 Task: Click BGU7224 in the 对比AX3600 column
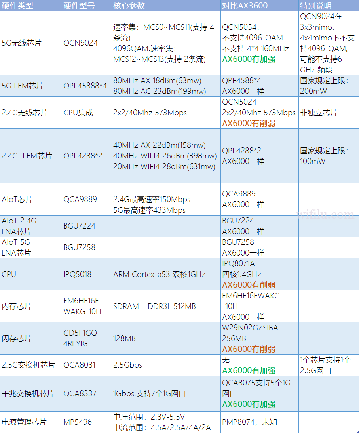pyautogui.click(x=260, y=226)
